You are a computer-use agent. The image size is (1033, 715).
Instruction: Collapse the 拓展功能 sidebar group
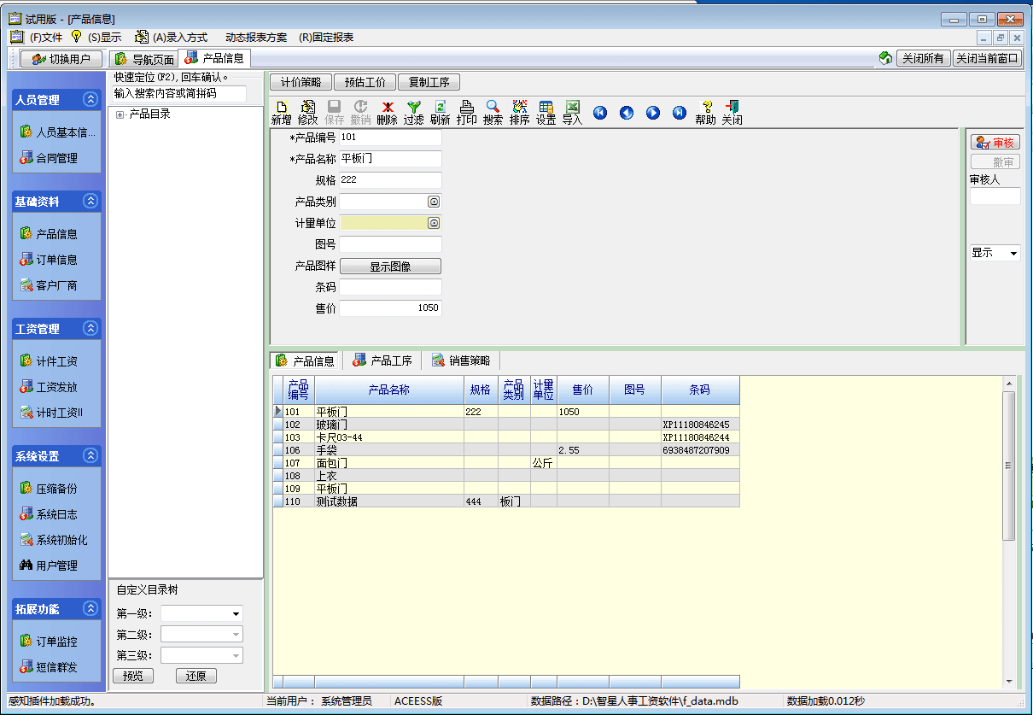click(x=90, y=608)
